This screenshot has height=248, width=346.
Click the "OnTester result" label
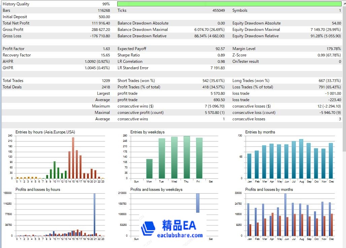click(246, 61)
